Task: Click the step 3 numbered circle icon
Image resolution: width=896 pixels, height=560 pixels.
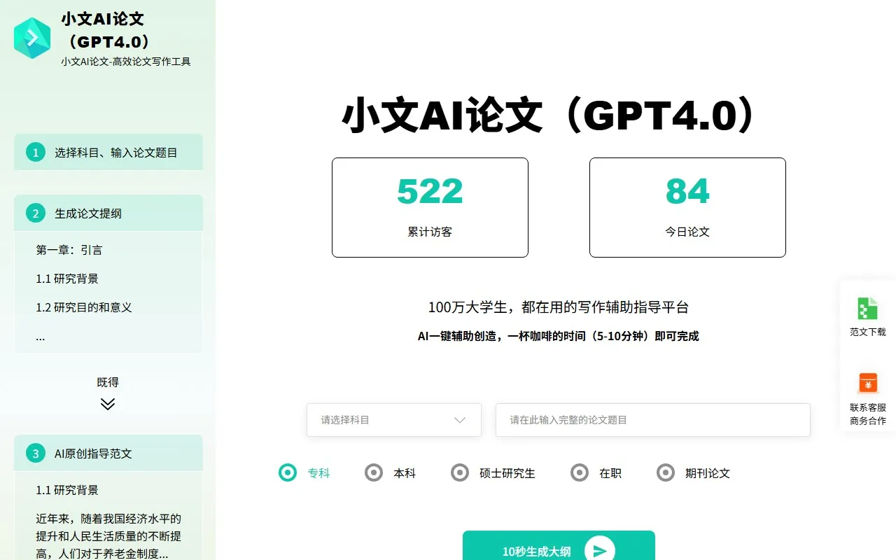Action: pyautogui.click(x=35, y=453)
